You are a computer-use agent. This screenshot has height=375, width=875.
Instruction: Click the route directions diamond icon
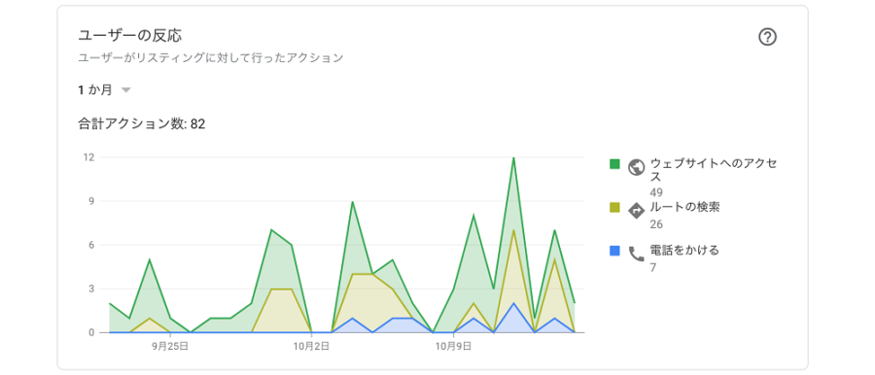636,211
